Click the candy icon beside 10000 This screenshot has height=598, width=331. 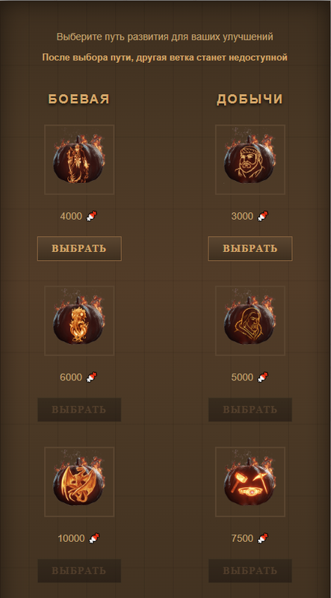tap(94, 538)
